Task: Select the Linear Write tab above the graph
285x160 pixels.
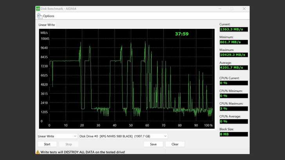Action: tap(46, 25)
